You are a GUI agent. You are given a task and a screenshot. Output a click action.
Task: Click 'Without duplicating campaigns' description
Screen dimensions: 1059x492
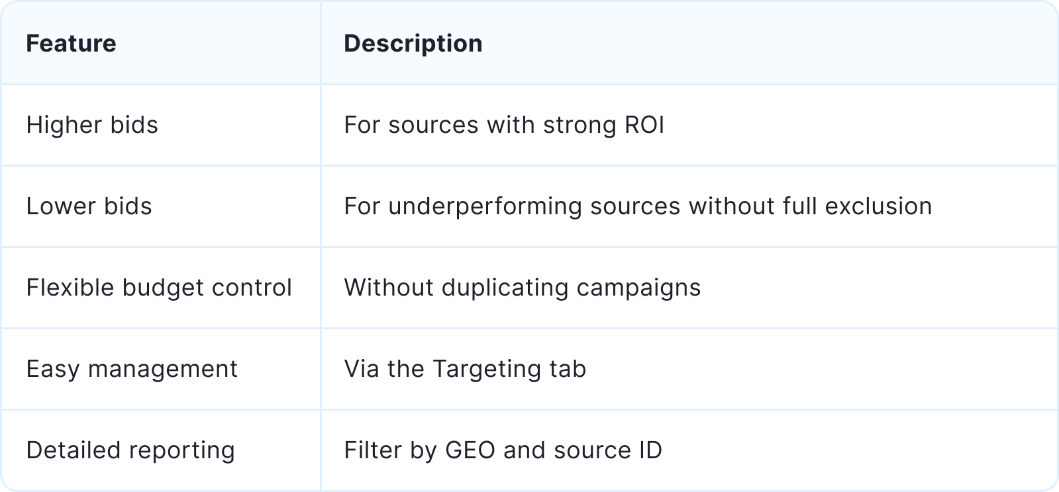[x=522, y=288]
